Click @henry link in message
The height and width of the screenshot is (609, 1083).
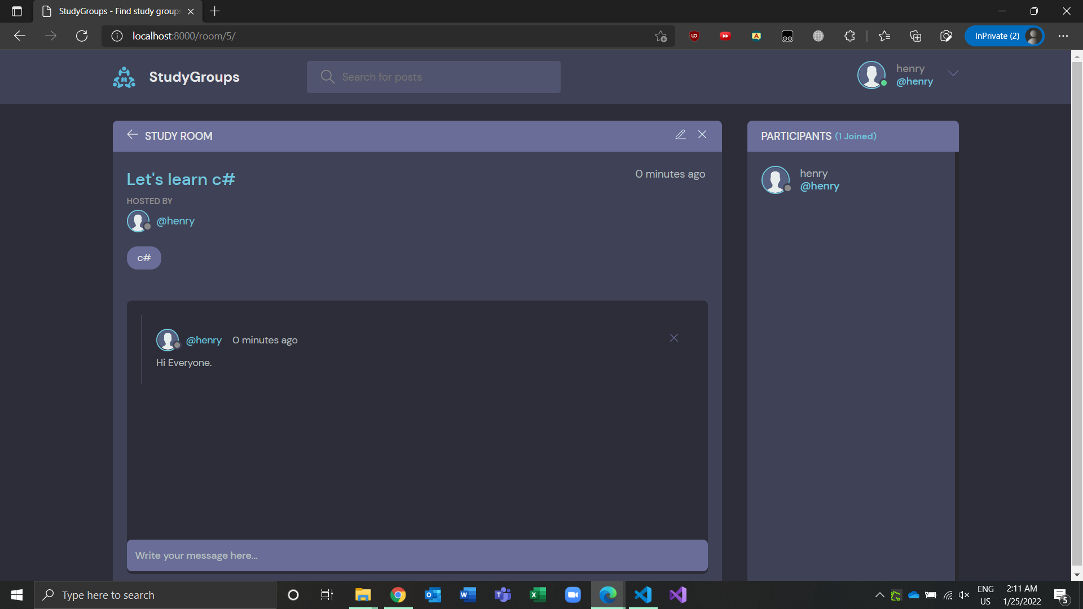204,340
